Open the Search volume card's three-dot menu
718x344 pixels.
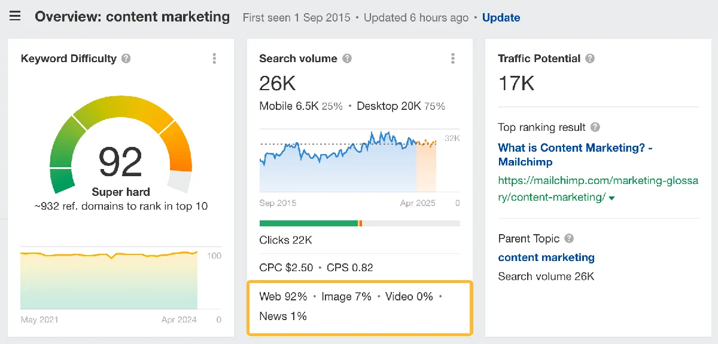453,59
